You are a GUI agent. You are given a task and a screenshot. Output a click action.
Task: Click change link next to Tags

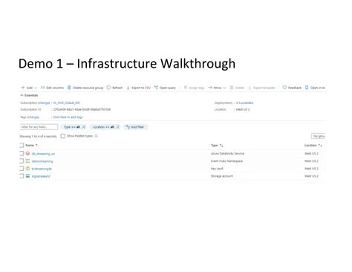click(x=33, y=117)
